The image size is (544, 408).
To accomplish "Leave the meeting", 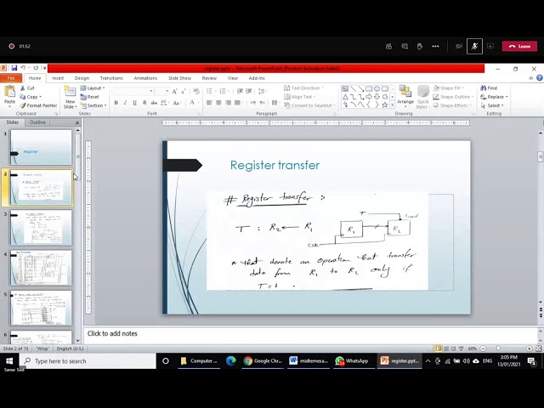I will coord(519,46).
